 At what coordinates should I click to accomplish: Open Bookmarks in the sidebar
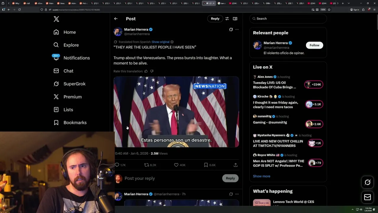point(70,122)
